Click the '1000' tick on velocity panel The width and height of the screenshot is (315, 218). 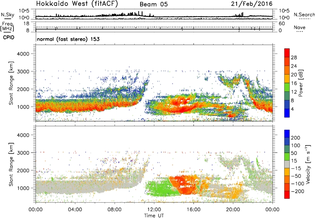[x=23, y=188]
